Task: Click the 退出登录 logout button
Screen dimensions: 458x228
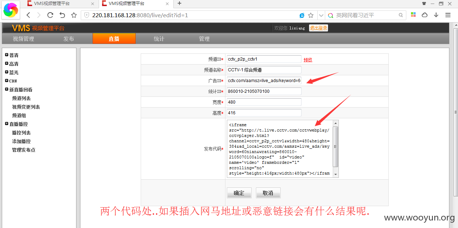Action: click(318, 28)
